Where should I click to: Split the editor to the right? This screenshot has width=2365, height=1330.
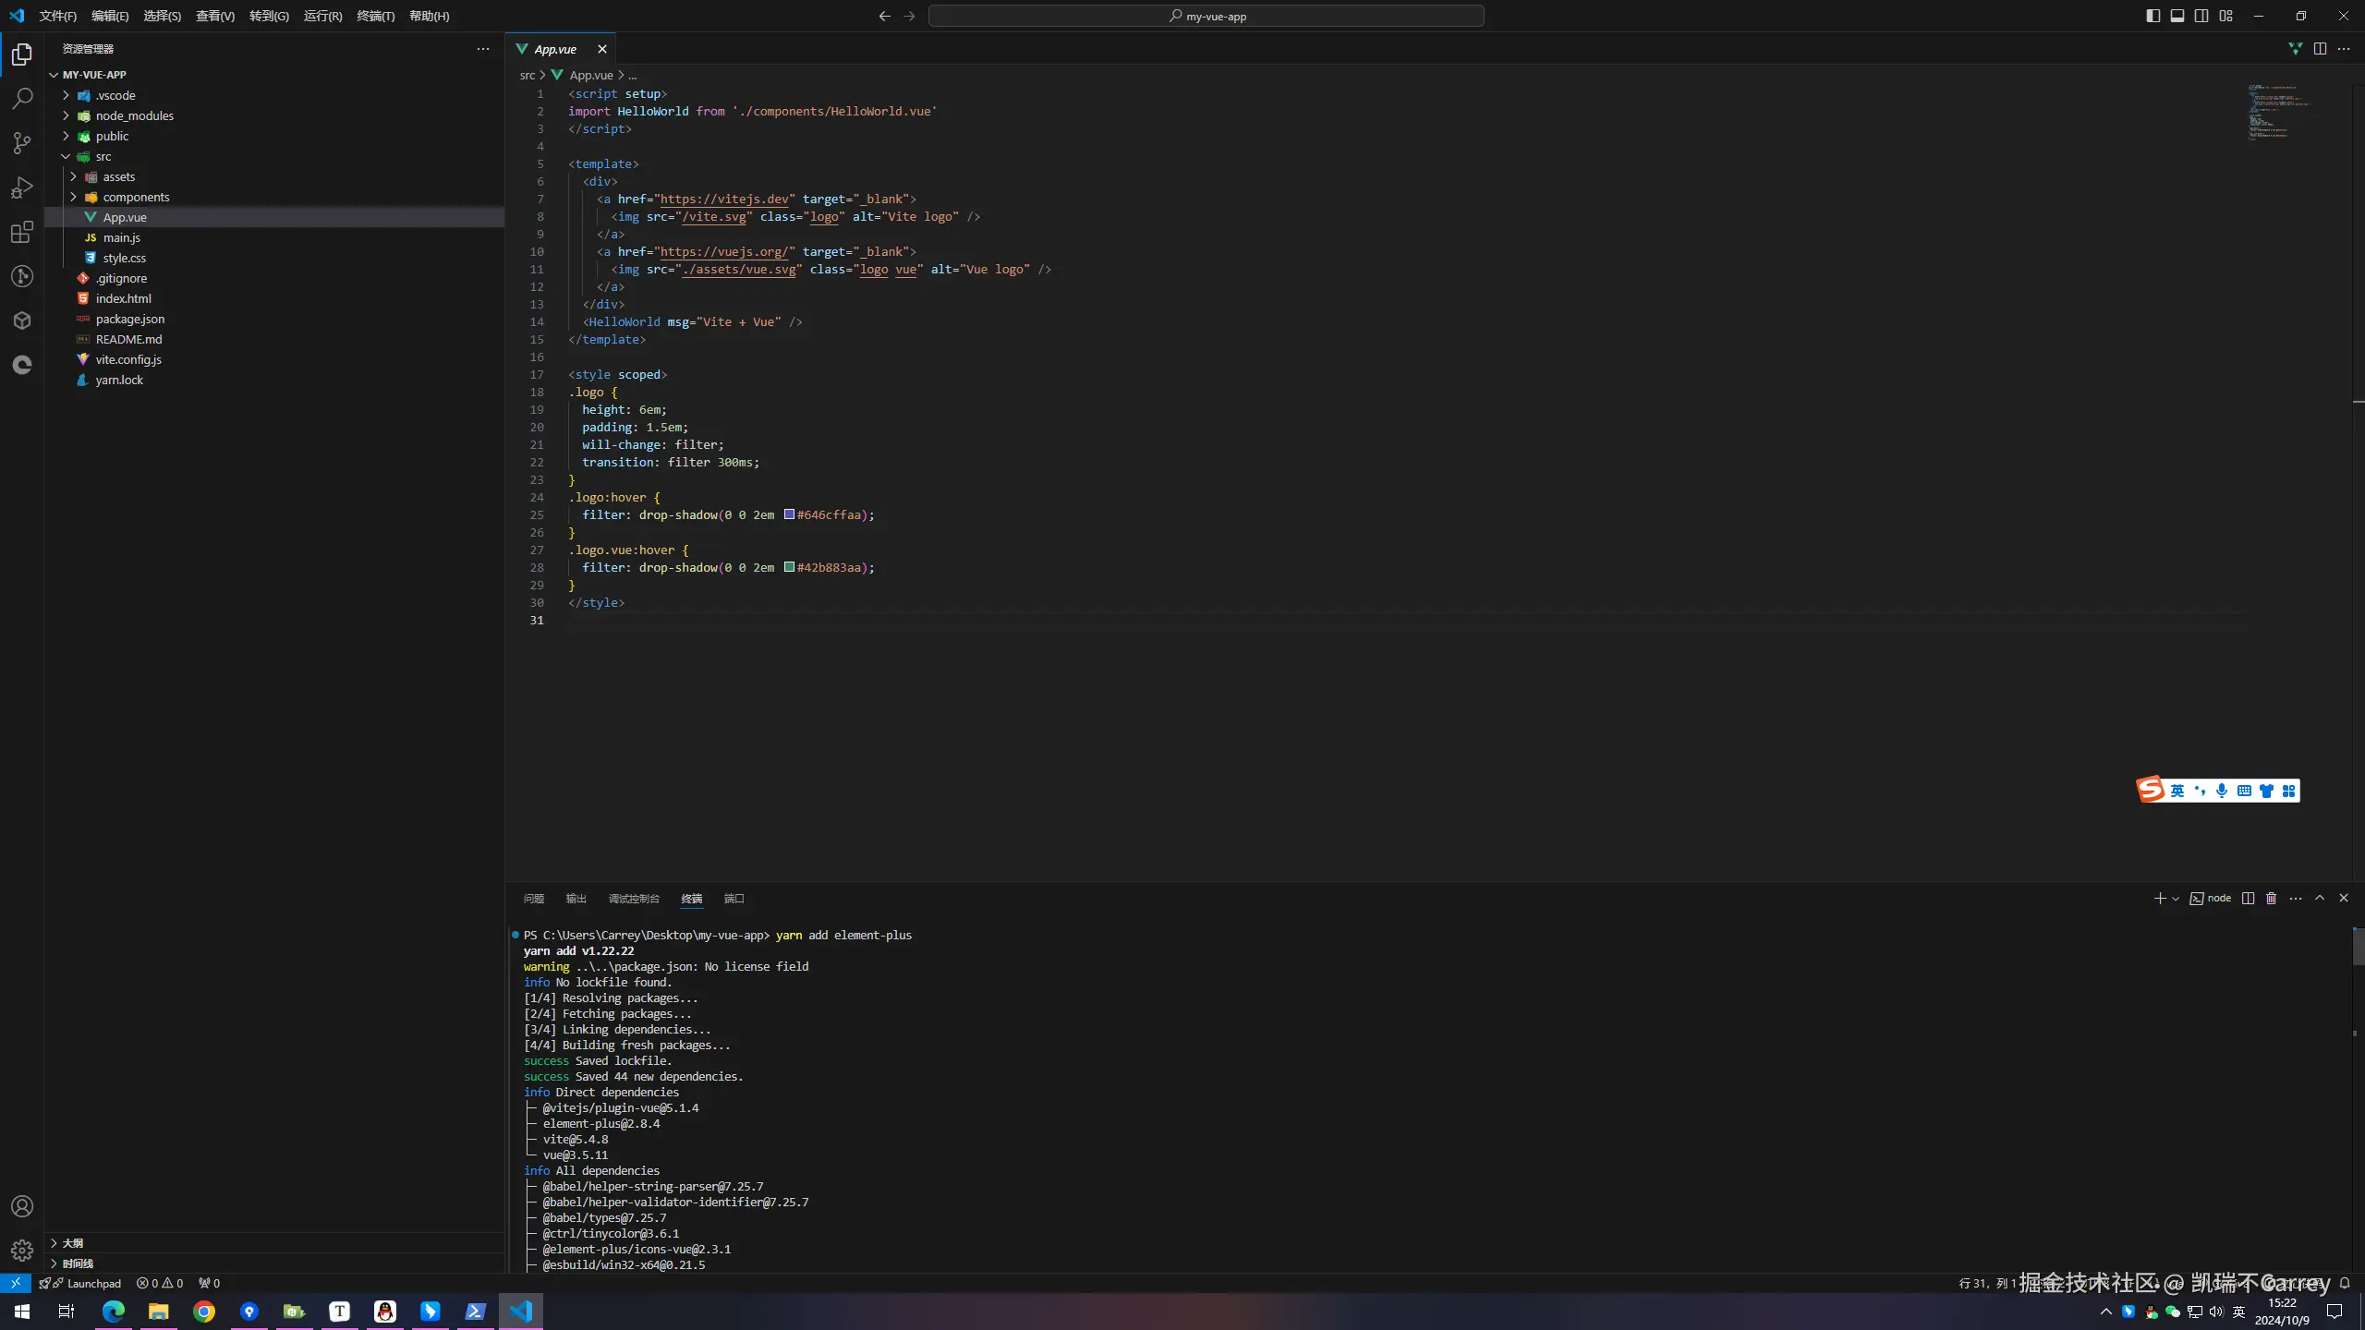[x=2320, y=49]
